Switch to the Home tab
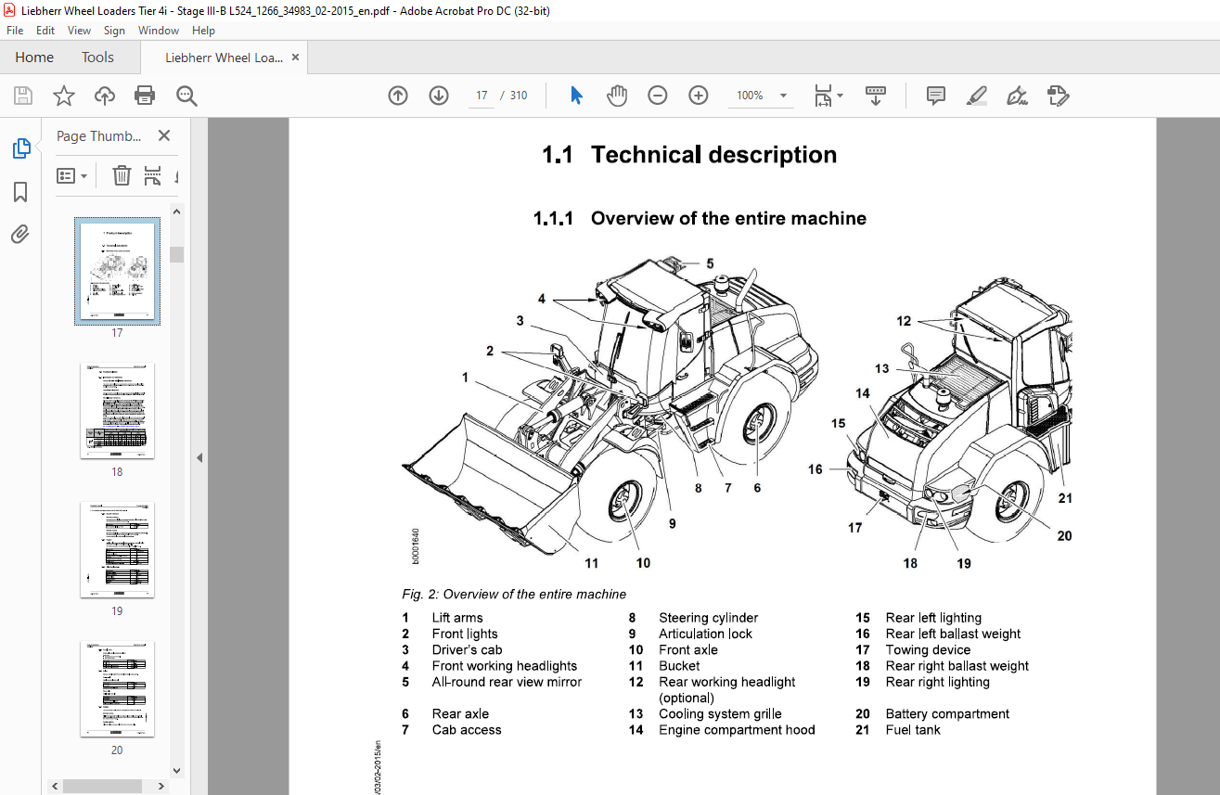This screenshot has width=1220, height=795. point(34,58)
